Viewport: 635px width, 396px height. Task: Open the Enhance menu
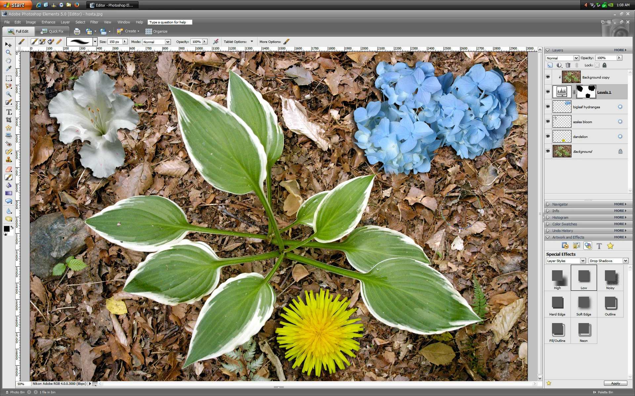pos(48,22)
